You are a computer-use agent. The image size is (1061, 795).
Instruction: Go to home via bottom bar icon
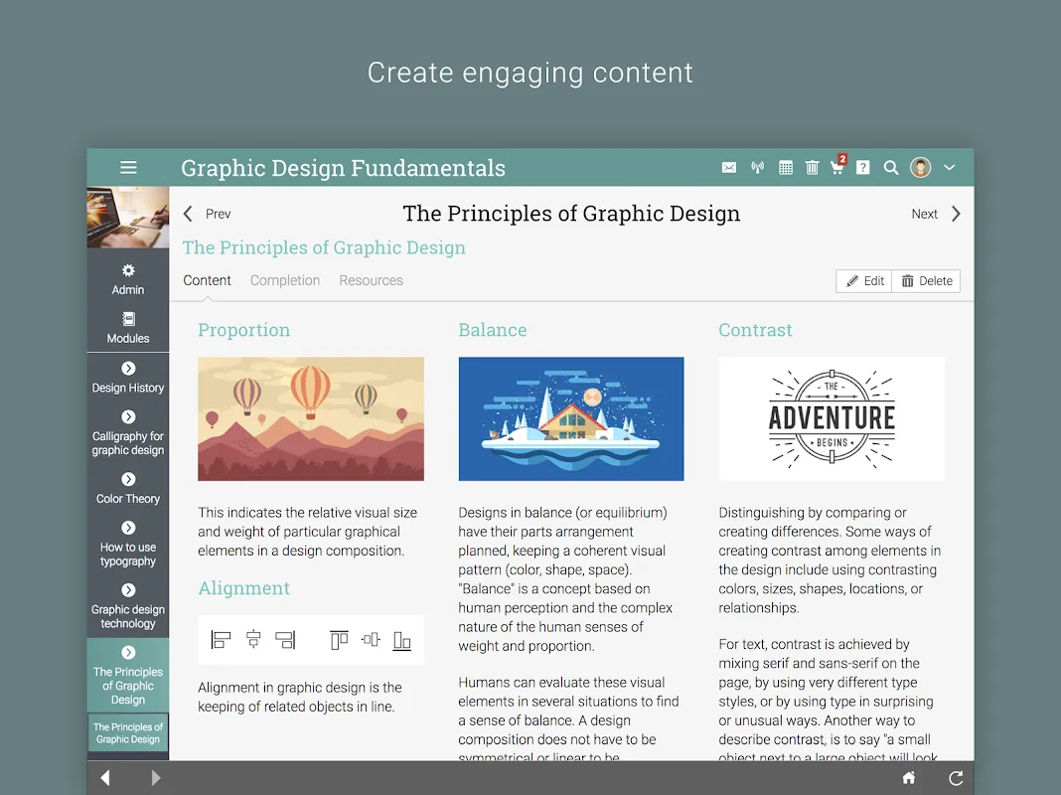tap(908, 778)
